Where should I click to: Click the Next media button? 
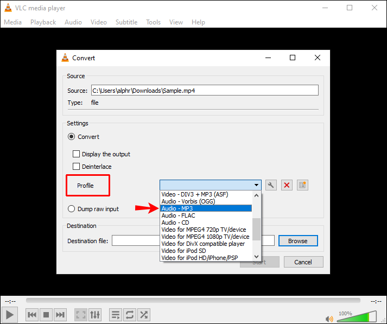point(60,315)
